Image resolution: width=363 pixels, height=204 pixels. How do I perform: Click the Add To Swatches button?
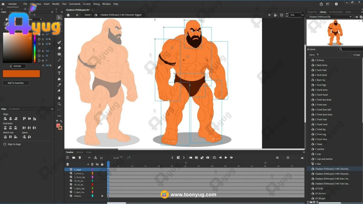click(15, 83)
